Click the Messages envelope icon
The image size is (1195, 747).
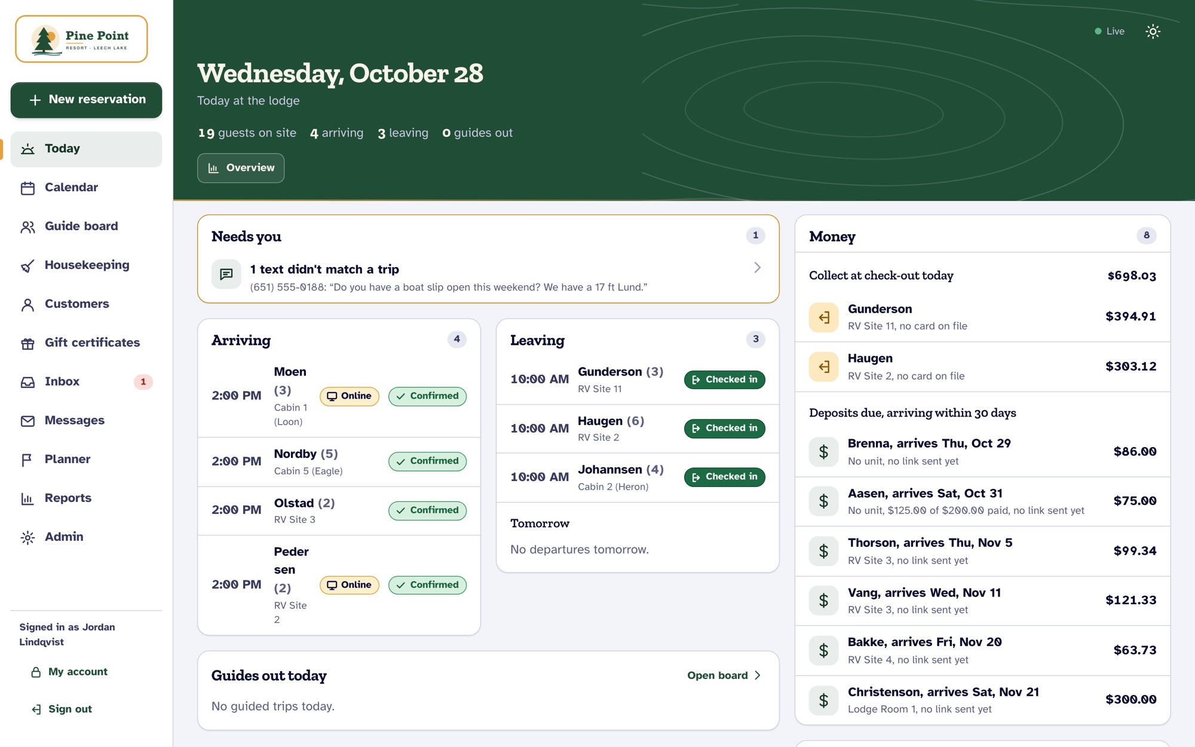(27, 421)
